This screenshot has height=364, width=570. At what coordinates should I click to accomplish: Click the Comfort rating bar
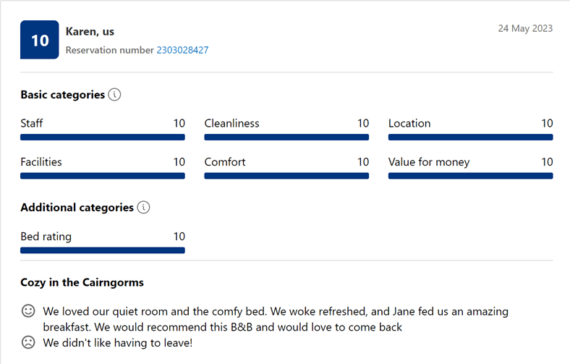(x=286, y=176)
